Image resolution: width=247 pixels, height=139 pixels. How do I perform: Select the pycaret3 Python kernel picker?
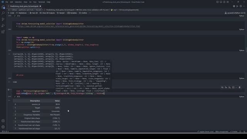(x=235, y=13)
